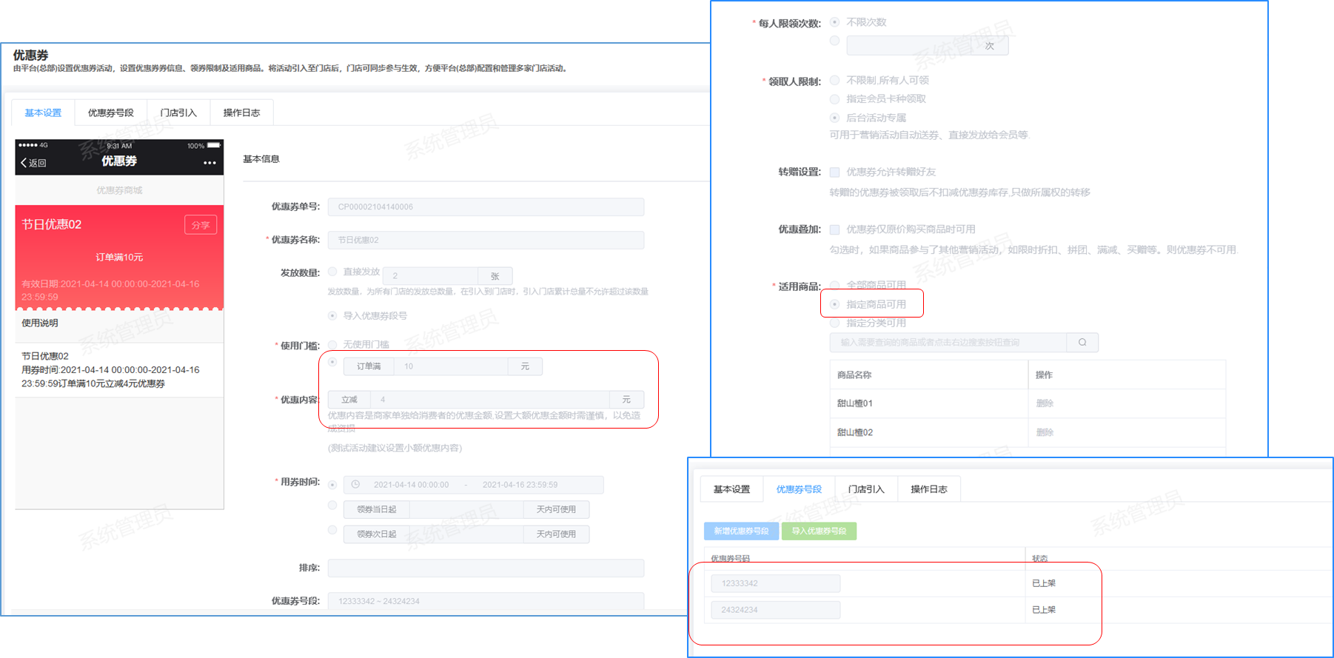
Task: Choose 全部商品可用 radio option
Action: 834,285
